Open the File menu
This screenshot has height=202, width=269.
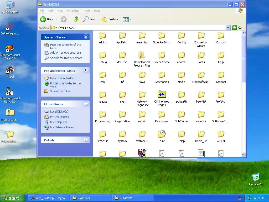42,11
